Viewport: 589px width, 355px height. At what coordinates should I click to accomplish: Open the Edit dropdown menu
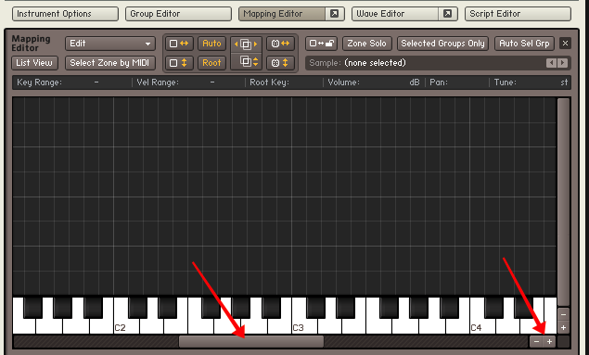(110, 44)
